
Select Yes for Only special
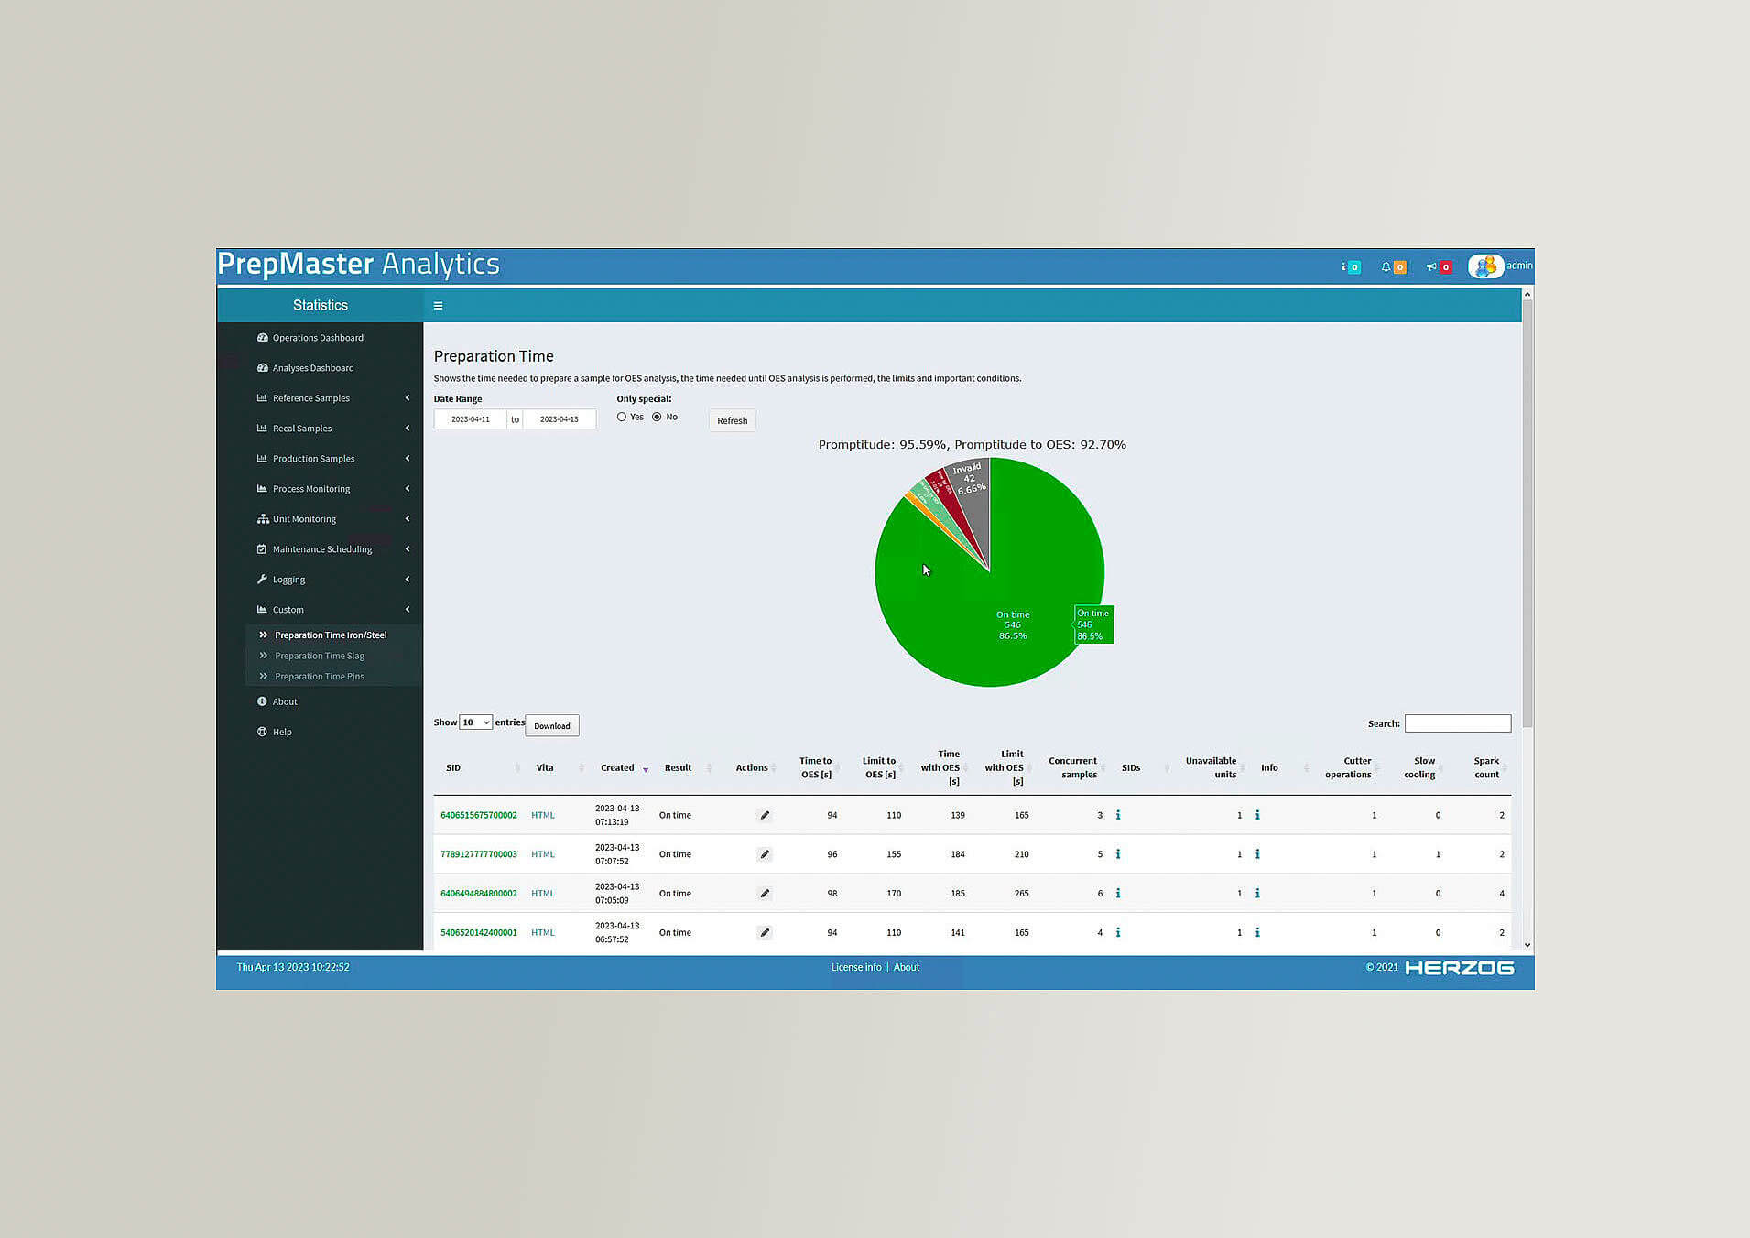622,417
